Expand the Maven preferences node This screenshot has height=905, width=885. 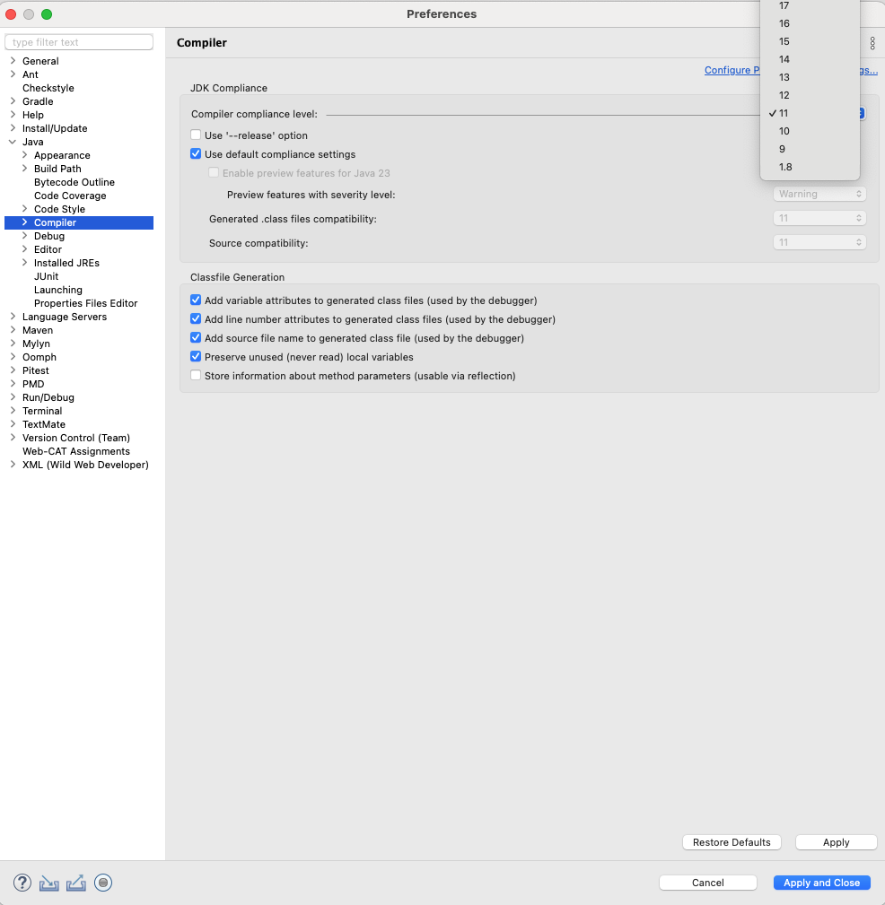13,330
